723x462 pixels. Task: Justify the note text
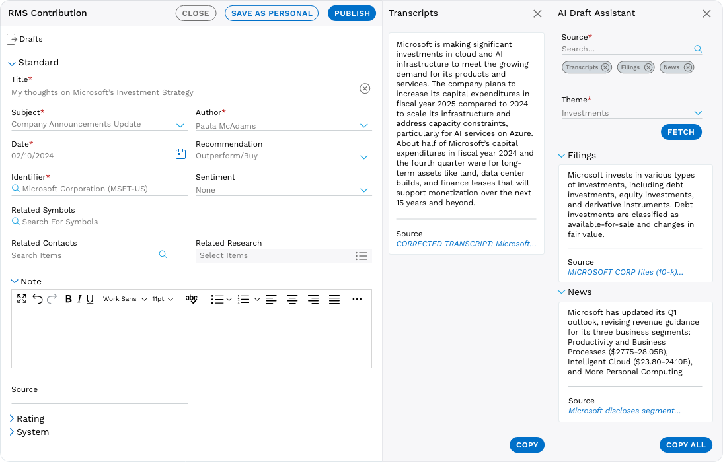pos(334,300)
